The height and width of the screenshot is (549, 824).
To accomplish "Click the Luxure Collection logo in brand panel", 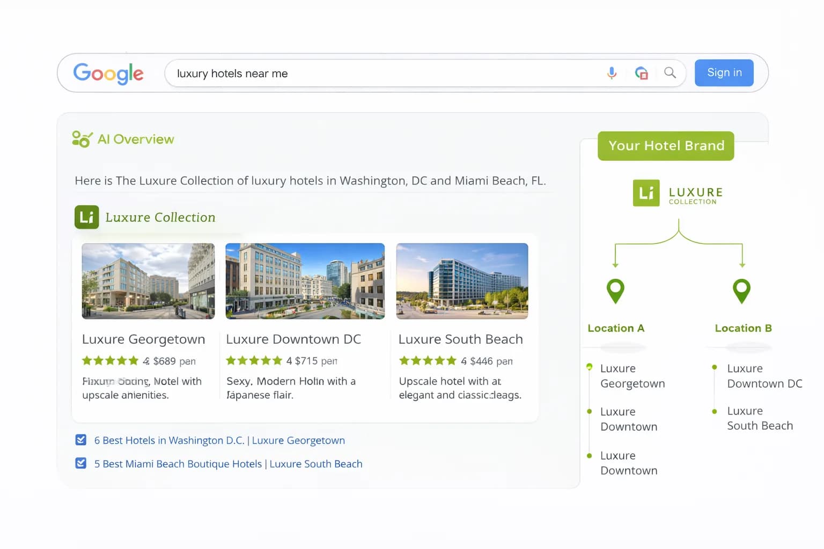I will coord(678,194).
